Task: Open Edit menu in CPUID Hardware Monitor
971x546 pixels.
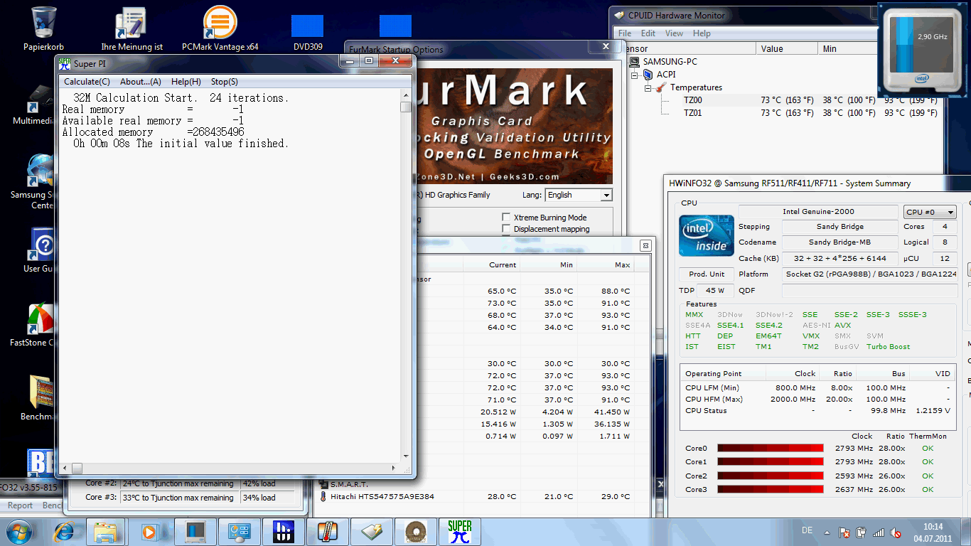Action: (x=648, y=33)
